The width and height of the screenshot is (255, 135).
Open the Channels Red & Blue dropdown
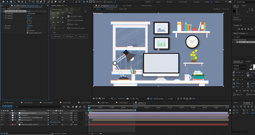(36, 13)
